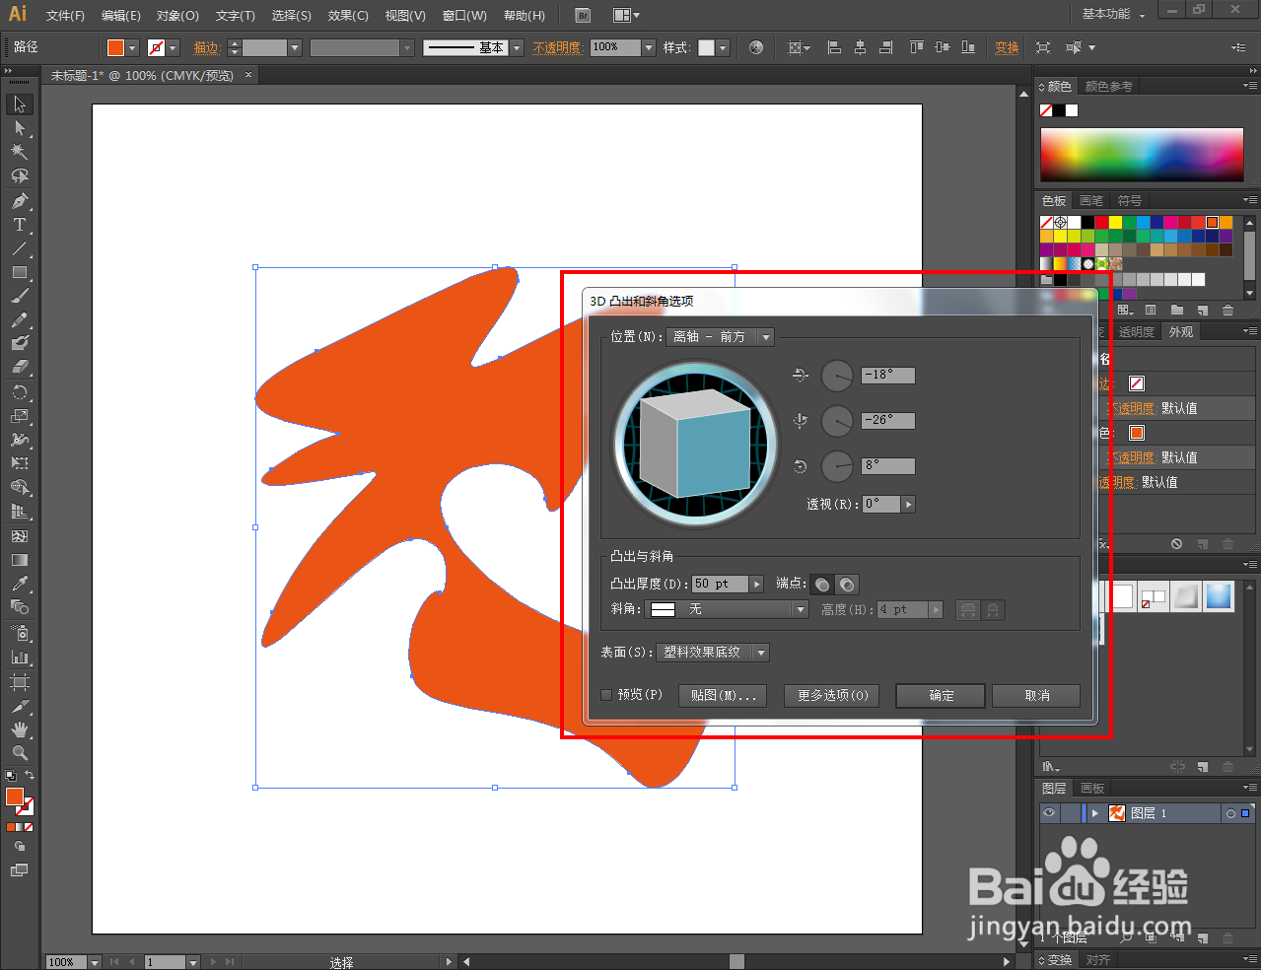The image size is (1261, 970).
Task: Toggle visibility eye of Layer 1
Action: click(1049, 813)
